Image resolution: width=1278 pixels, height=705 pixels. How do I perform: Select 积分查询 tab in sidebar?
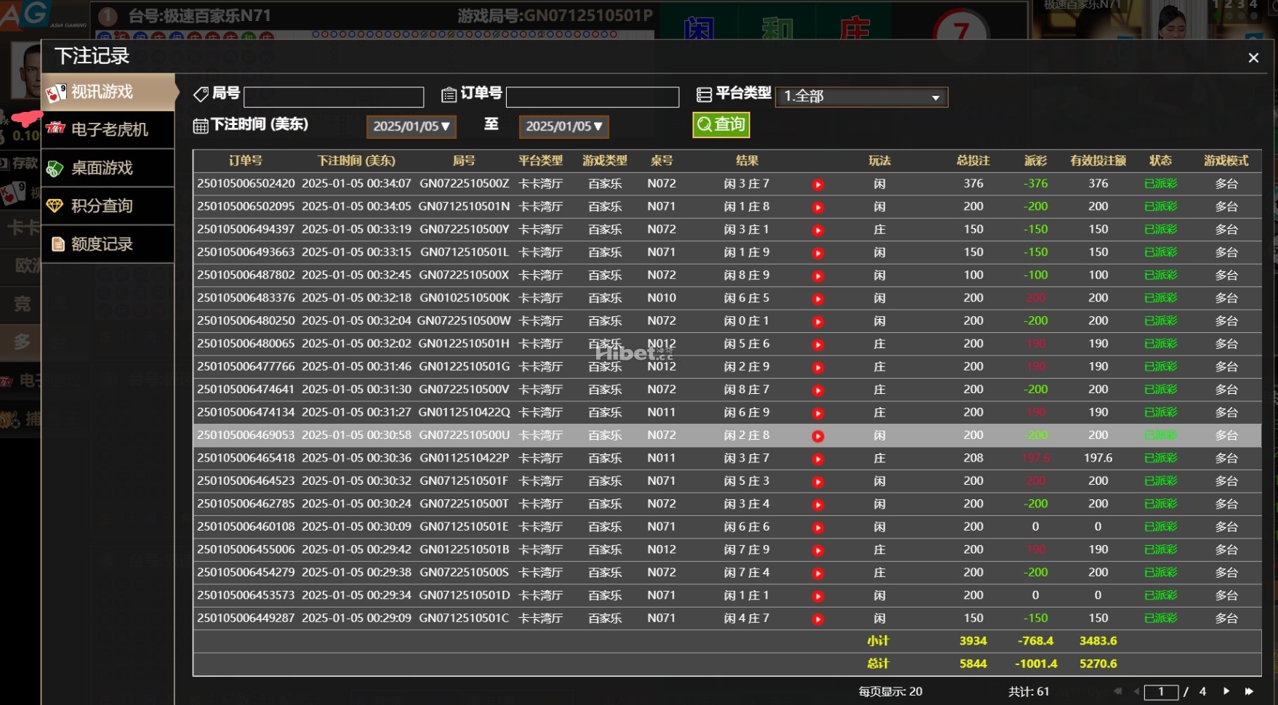[x=108, y=206]
